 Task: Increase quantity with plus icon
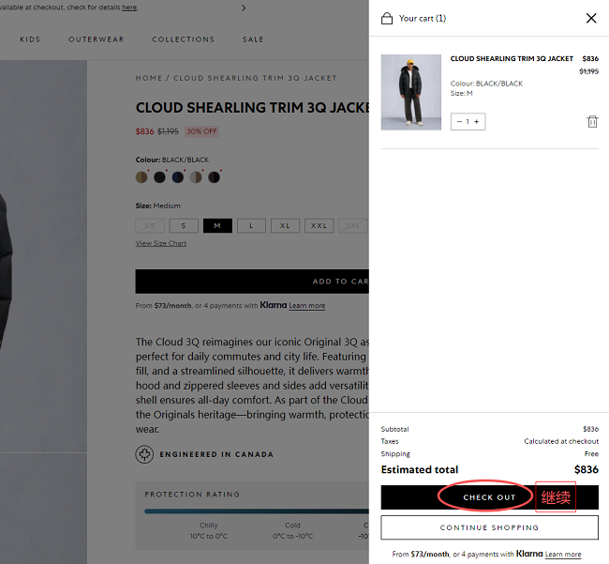477,122
